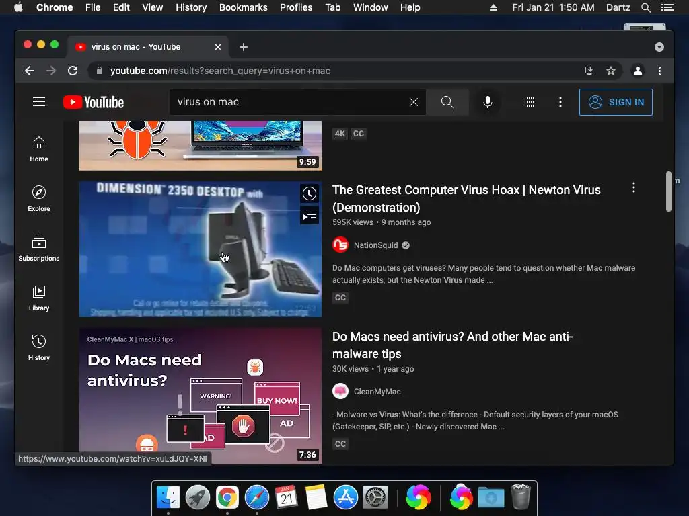Click the page vertical scrollbar thumb

(668, 191)
